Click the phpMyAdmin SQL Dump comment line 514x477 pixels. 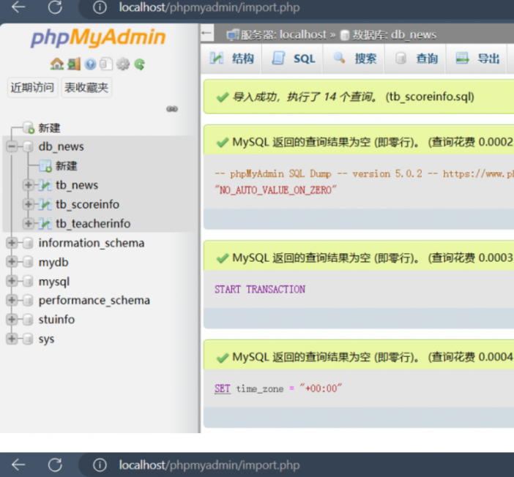[364, 173]
